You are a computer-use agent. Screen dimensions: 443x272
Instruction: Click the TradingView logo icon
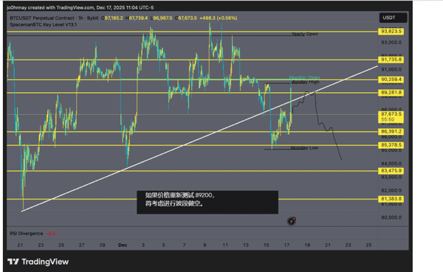tap(13, 262)
